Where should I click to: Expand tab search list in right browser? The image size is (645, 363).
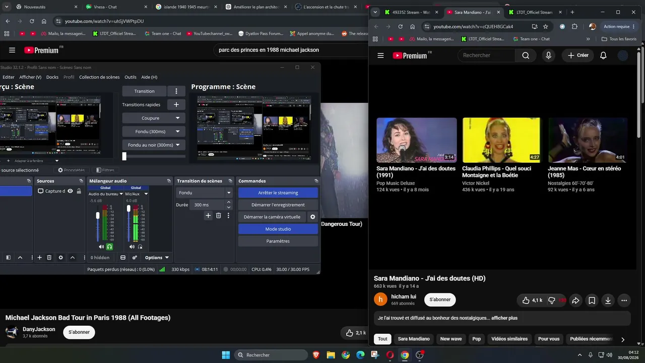375,12
